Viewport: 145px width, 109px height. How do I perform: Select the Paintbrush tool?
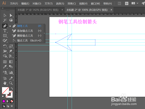(5, 41)
